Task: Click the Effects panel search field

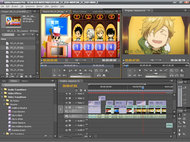Action: coord(28,85)
